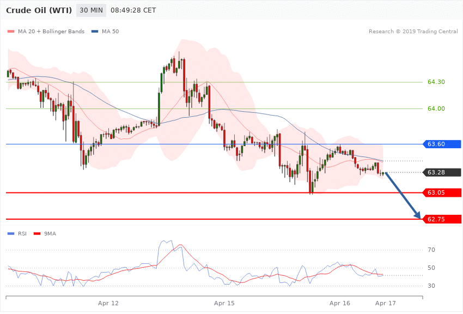Click the Apr 15 date axis label
463x314 pixels.
pos(224,303)
